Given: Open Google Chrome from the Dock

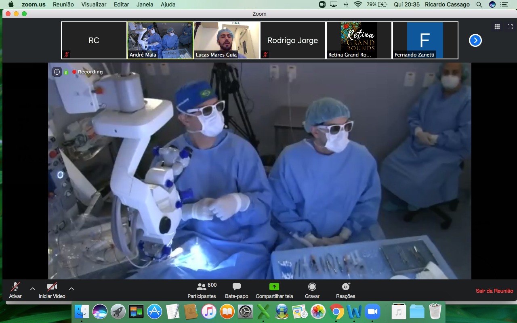Looking at the screenshot, I should 336,312.
